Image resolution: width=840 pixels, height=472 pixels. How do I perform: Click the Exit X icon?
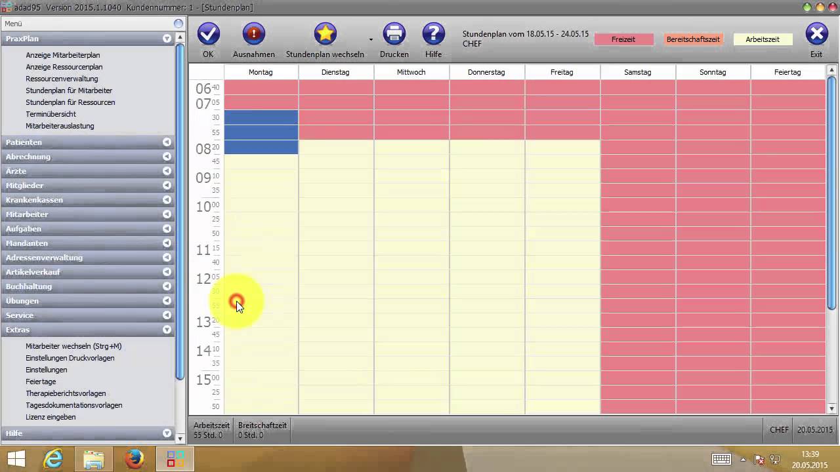[x=816, y=33]
